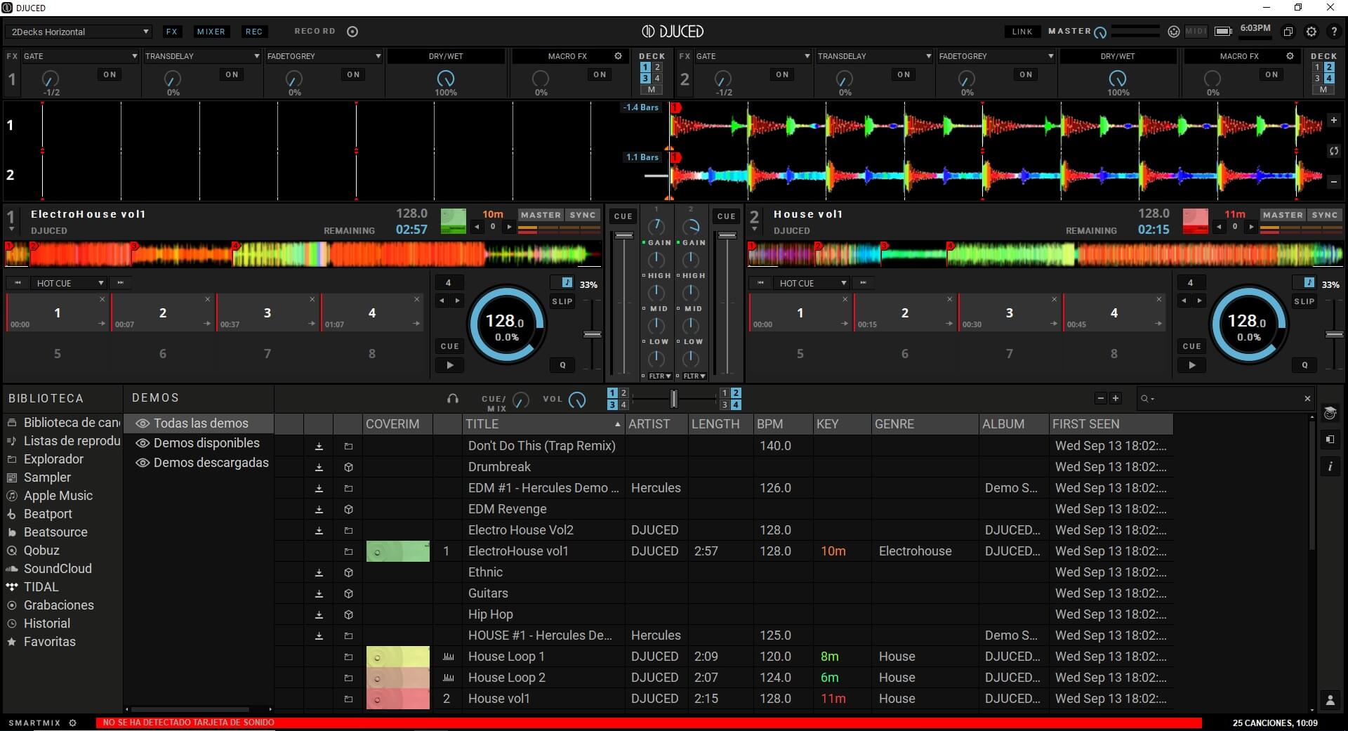This screenshot has height=731, width=1348.
Task: Open left channel FLTR dropdown in mixer
Action: pos(659,376)
